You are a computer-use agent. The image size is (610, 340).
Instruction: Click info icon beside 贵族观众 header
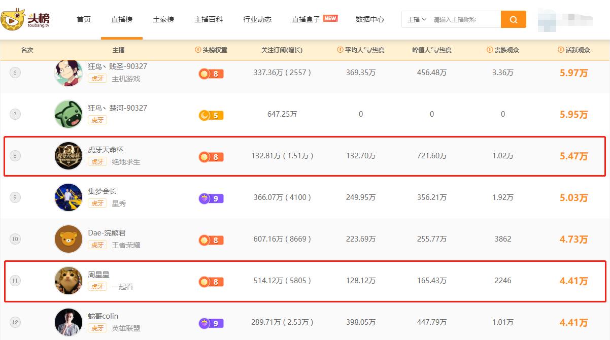pyautogui.click(x=490, y=50)
